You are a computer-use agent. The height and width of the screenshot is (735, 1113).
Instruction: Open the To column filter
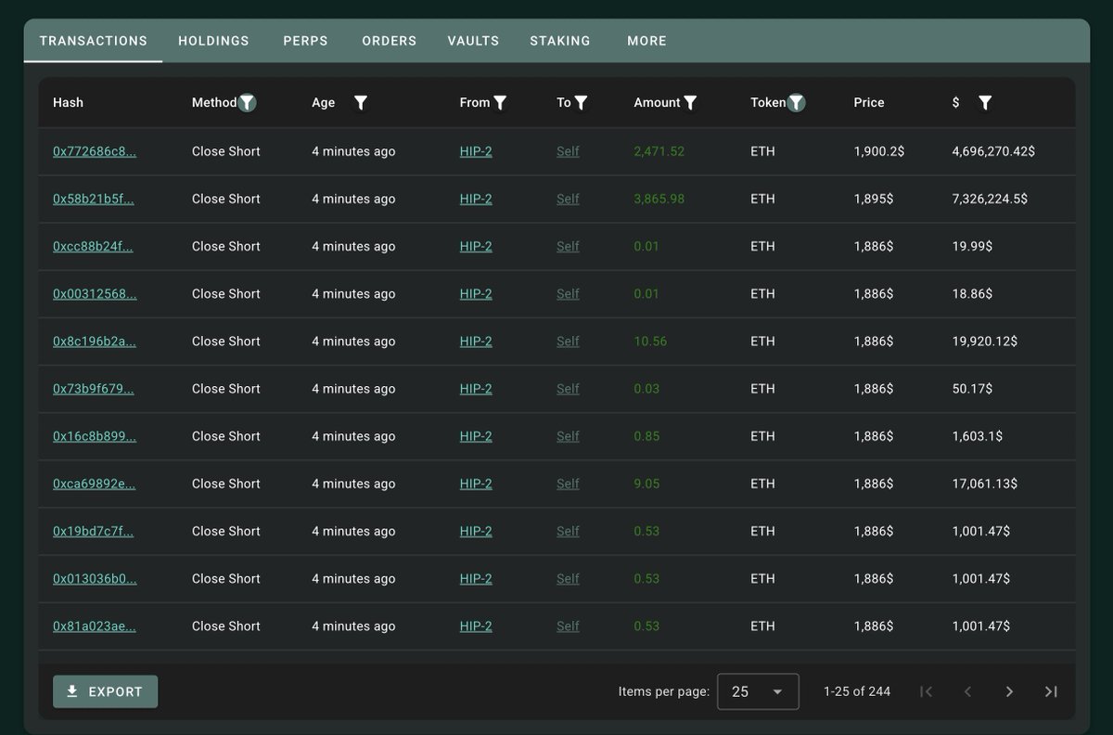581,103
